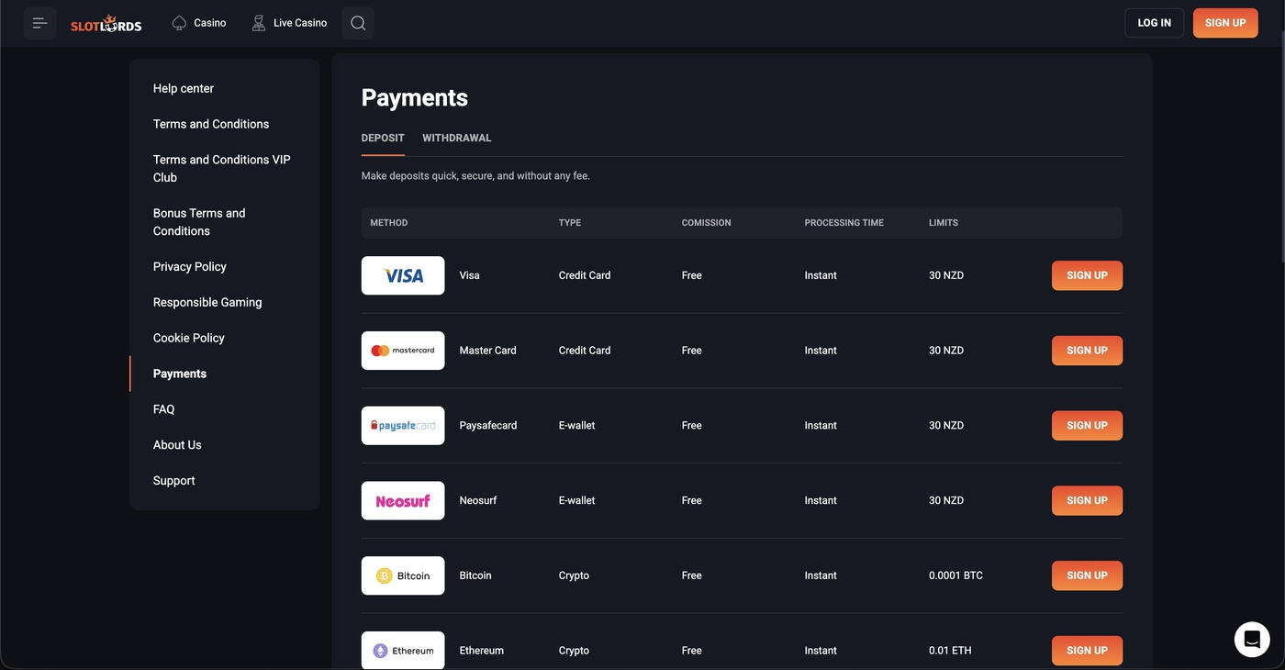Select Payments in the sidebar
The height and width of the screenshot is (670, 1285).
[180, 374]
